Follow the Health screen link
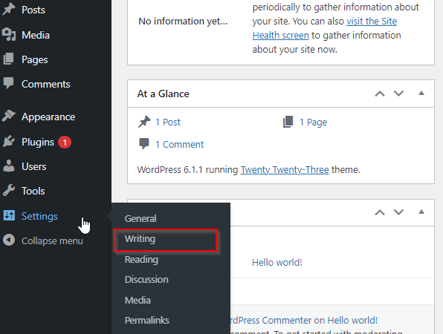 point(280,36)
